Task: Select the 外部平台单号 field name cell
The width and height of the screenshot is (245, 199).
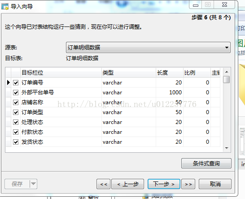Action: coord(61,93)
